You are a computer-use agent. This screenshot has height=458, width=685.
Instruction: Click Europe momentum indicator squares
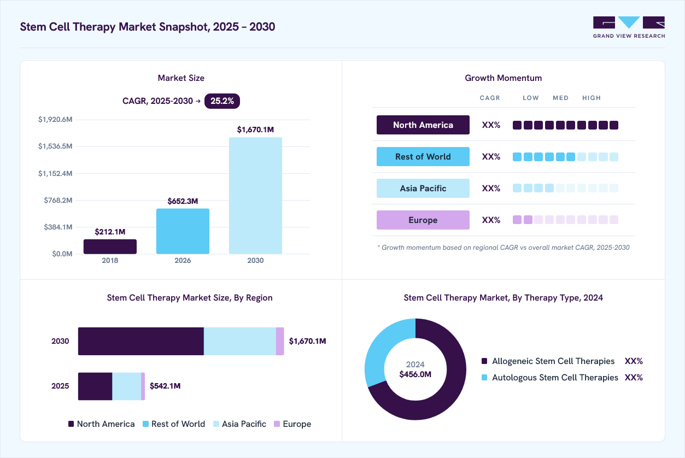tap(565, 220)
